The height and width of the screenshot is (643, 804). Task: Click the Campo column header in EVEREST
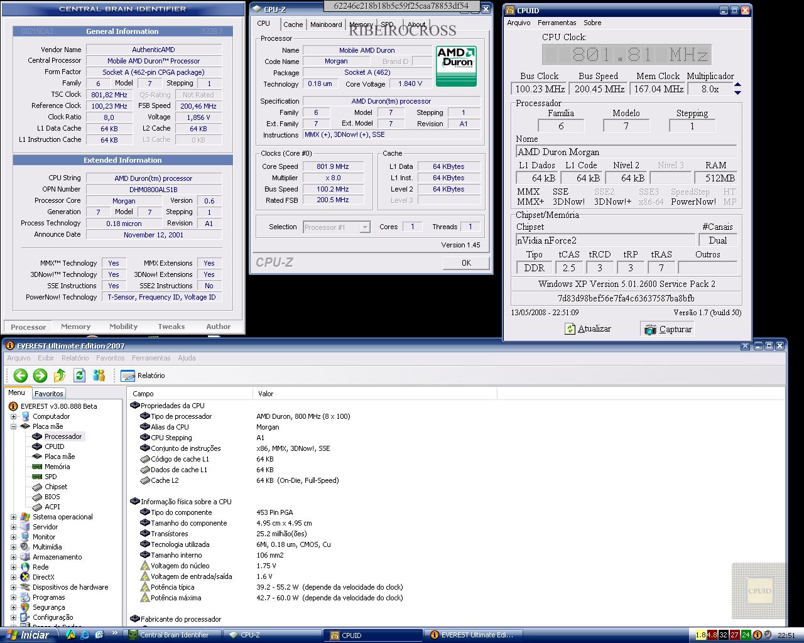point(190,394)
